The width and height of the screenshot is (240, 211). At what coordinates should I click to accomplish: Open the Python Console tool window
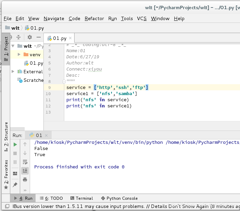click(x=119, y=198)
